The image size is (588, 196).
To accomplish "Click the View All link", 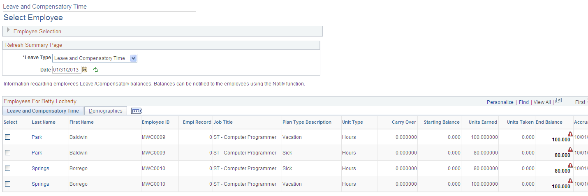I will coord(542,102).
